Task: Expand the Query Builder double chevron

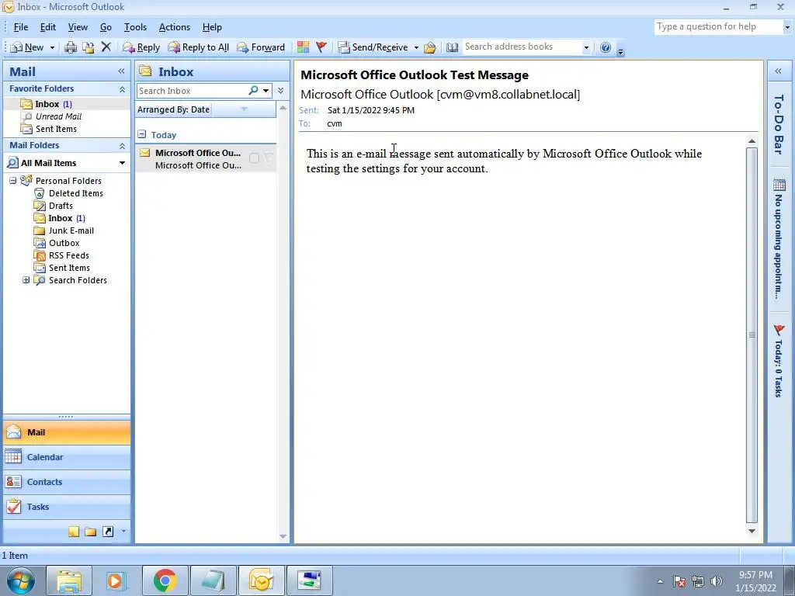Action: [x=280, y=91]
